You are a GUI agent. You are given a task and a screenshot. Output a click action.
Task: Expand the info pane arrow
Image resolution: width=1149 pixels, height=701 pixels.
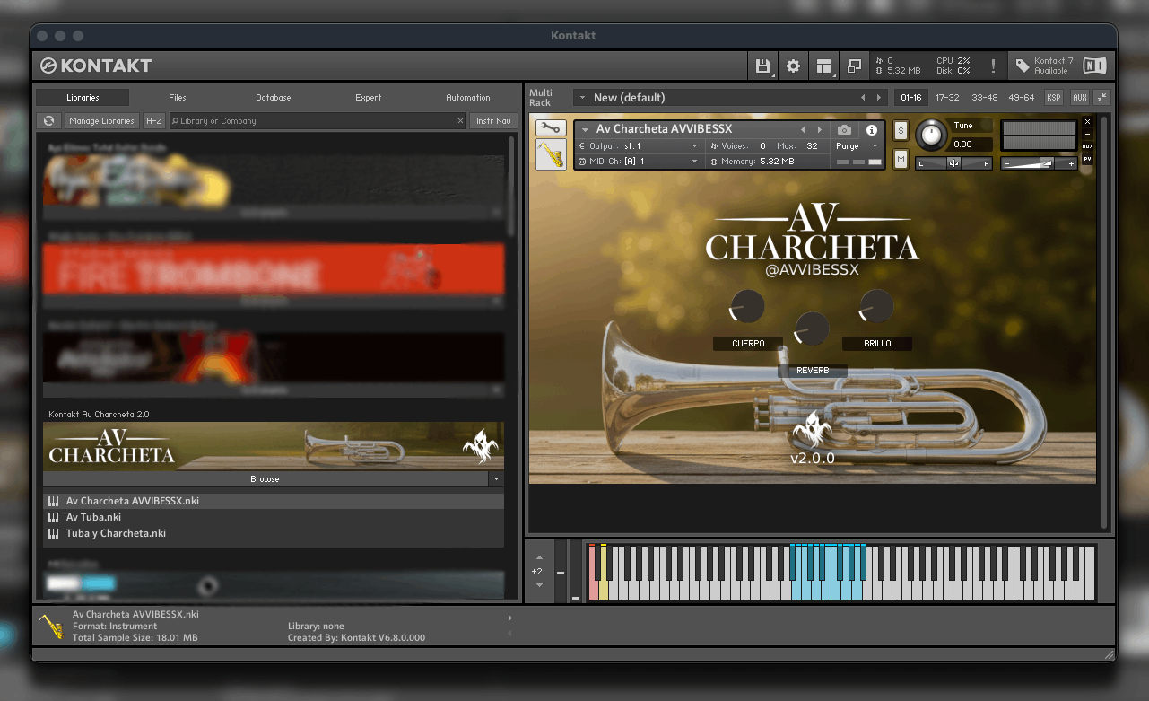point(510,618)
